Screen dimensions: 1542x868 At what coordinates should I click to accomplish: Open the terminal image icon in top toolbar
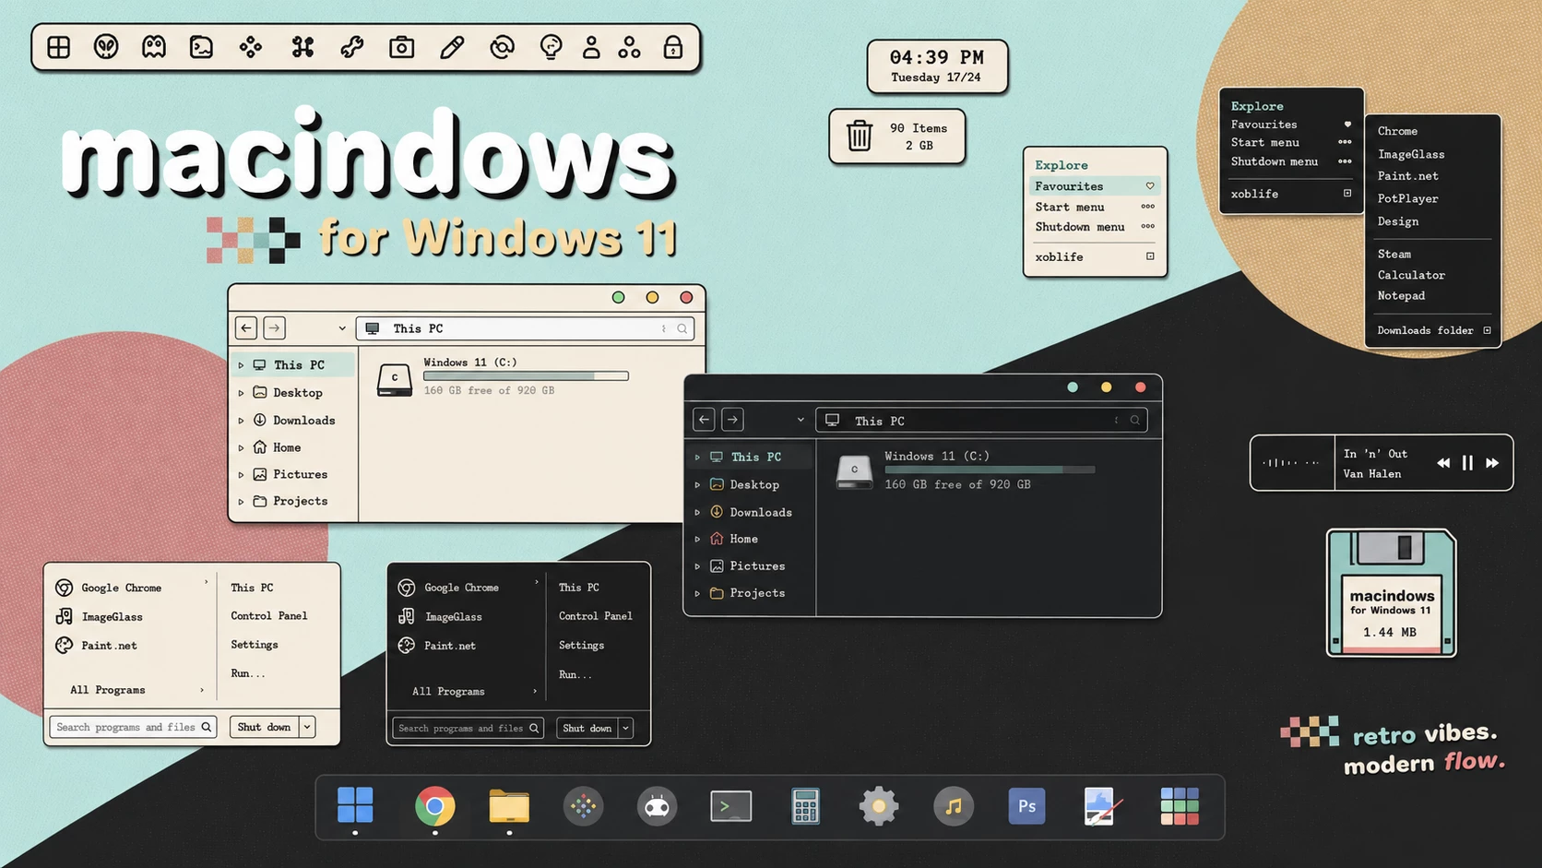[x=201, y=47]
